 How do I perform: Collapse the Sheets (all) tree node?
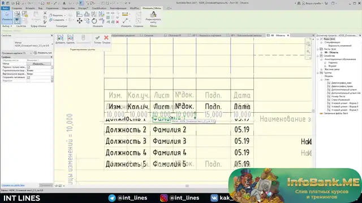[318, 49]
